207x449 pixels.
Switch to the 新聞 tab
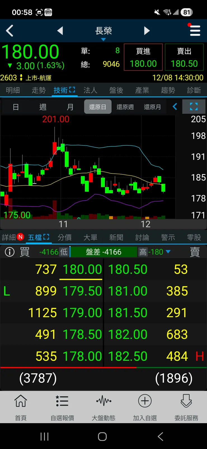click(116, 238)
